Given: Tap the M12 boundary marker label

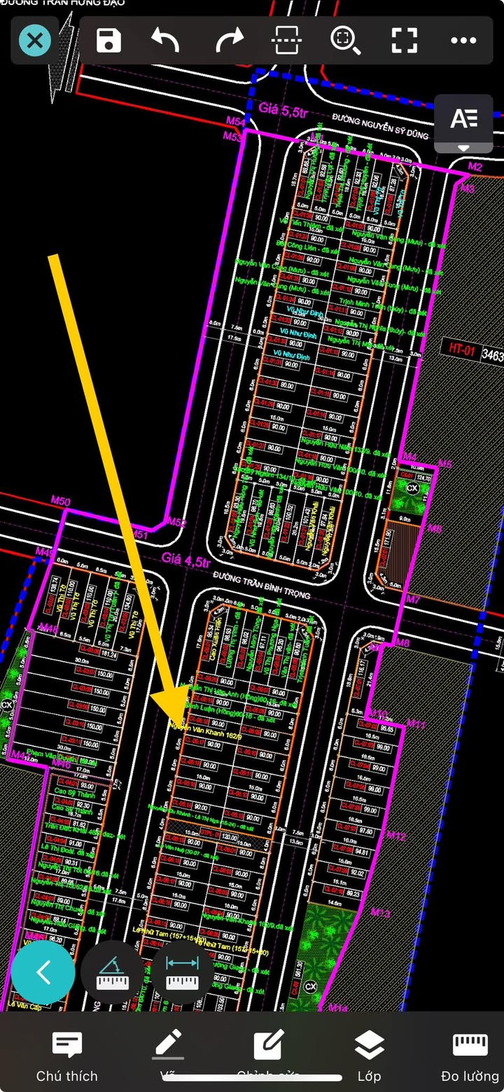Looking at the screenshot, I should [396, 836].
